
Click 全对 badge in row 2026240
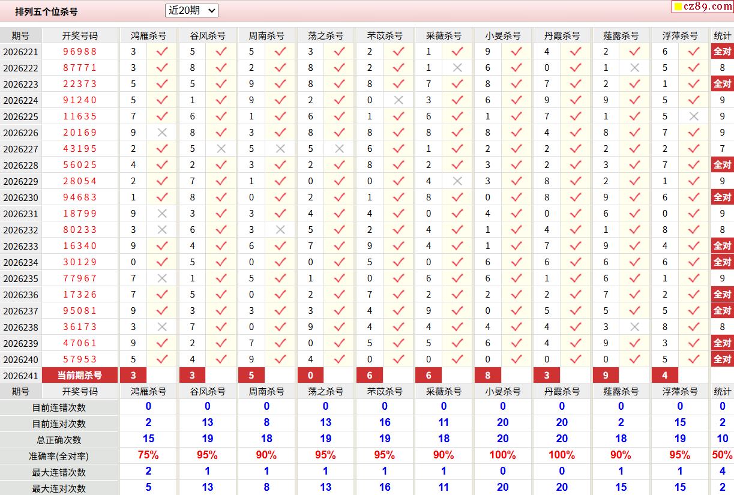(x=722, y=359)
